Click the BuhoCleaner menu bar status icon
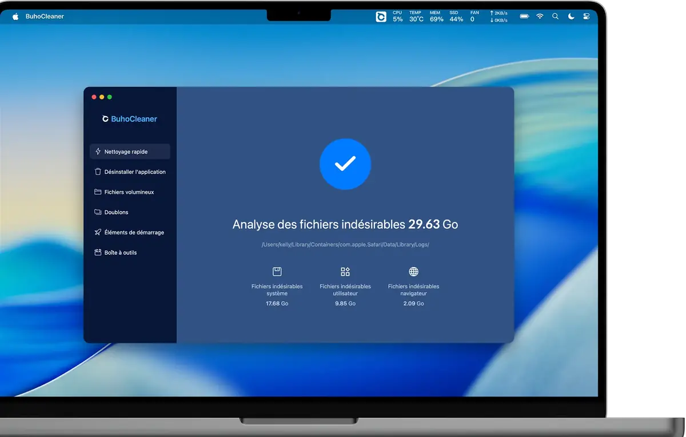Screen dimensions: 686x437 381,17
